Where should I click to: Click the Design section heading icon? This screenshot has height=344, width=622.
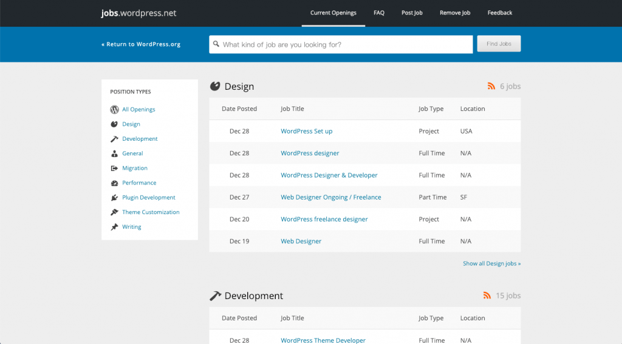(215, 86)
